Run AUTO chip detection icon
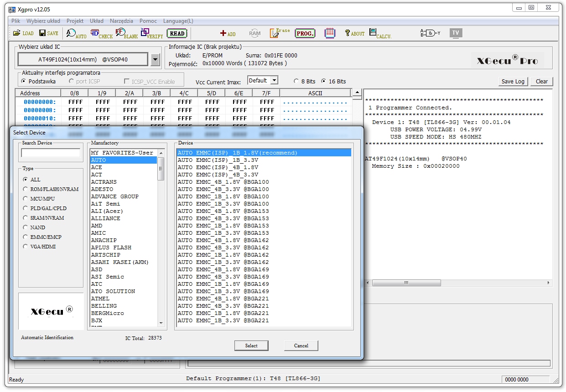Image resolution: width=566 pixels, height=392 pixels. click(76, 33)
